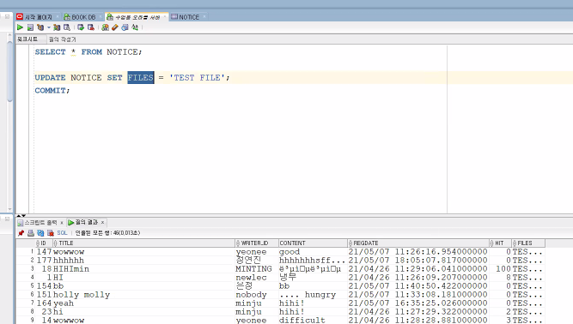Click the UPDATE keyword in the editor
This screenshot has height=324, width=573.
(50, 78)
